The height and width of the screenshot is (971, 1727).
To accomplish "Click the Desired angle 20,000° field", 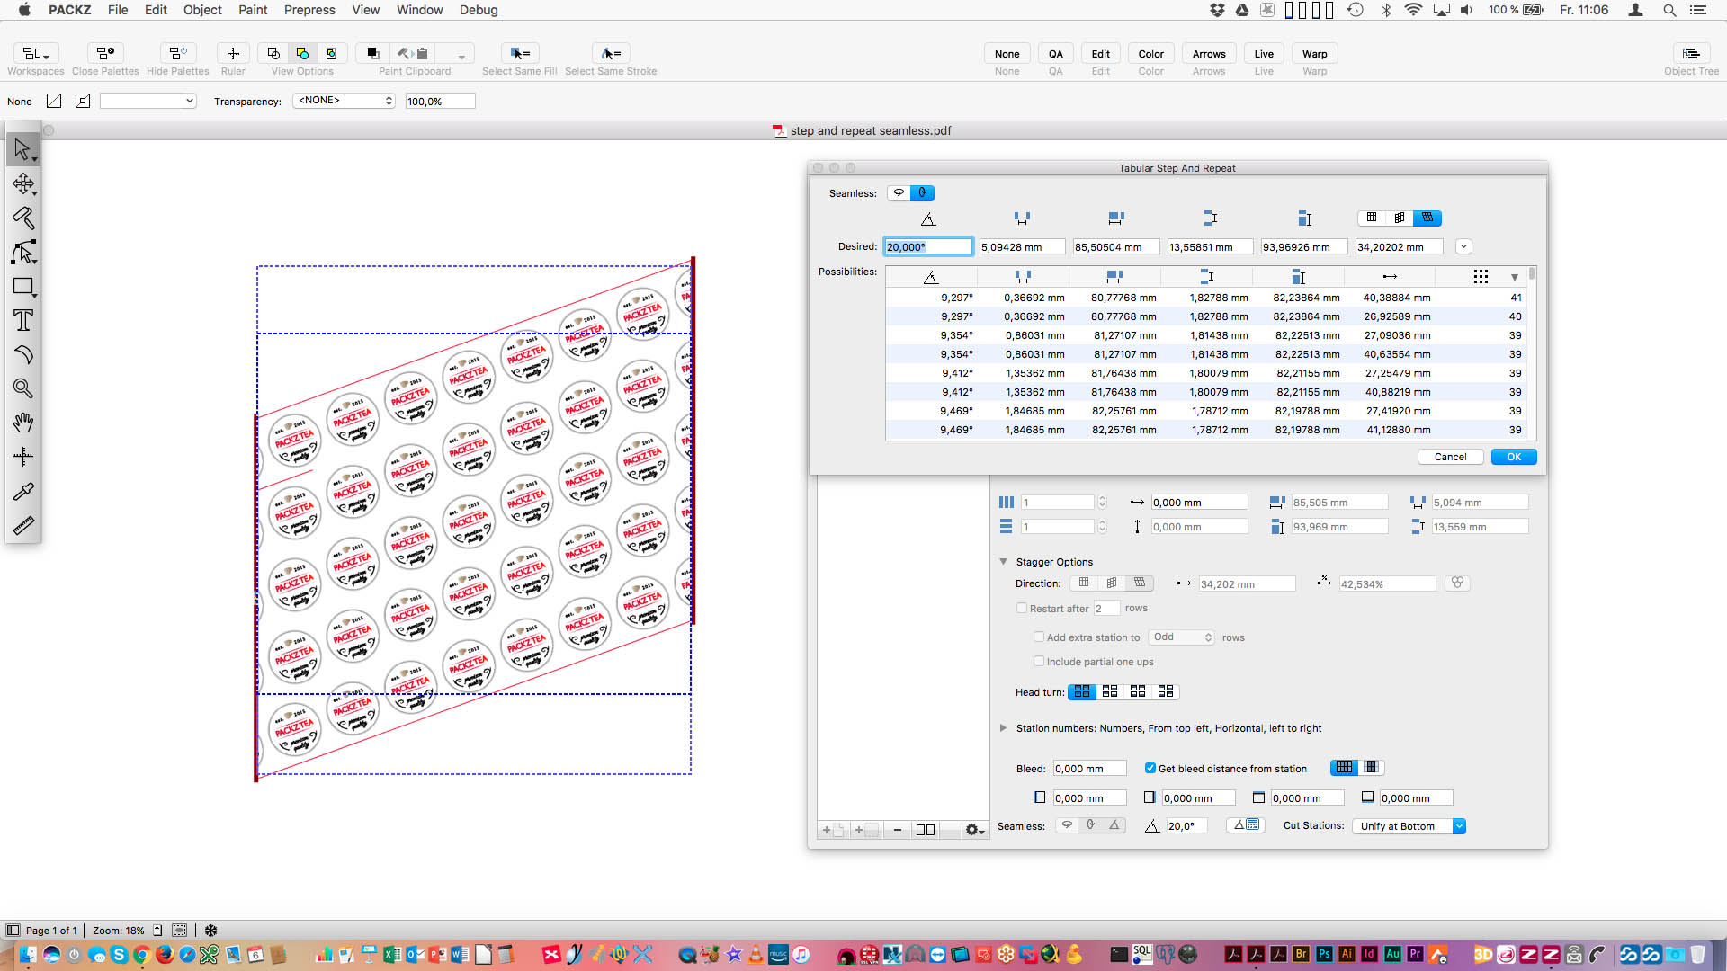I will coord(927,247).
